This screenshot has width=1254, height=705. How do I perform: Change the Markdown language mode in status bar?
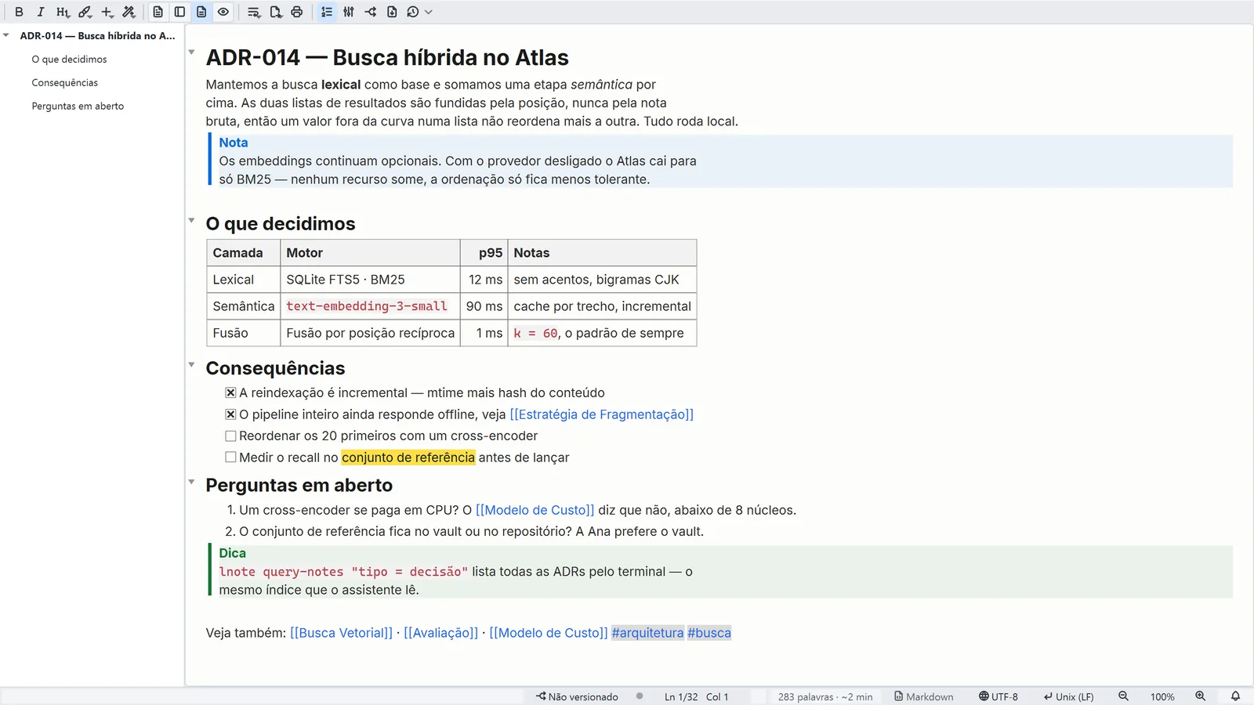coord(924,696)
